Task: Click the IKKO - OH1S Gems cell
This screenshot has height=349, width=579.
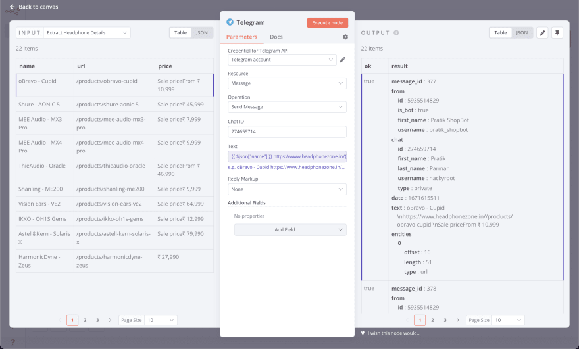Action: pyautogui.click(x=45, y=219)
